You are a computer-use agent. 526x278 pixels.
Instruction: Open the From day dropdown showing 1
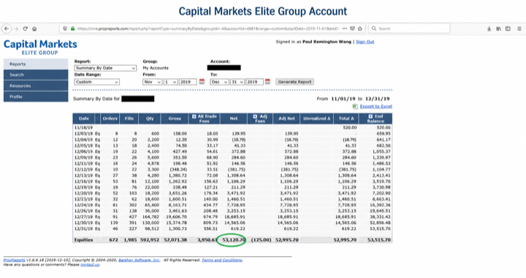coord(170,82)
